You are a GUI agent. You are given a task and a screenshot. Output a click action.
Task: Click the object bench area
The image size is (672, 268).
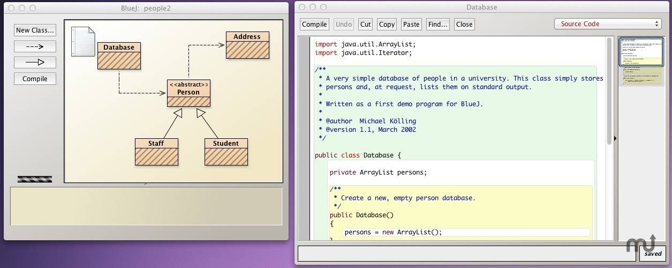146,206
